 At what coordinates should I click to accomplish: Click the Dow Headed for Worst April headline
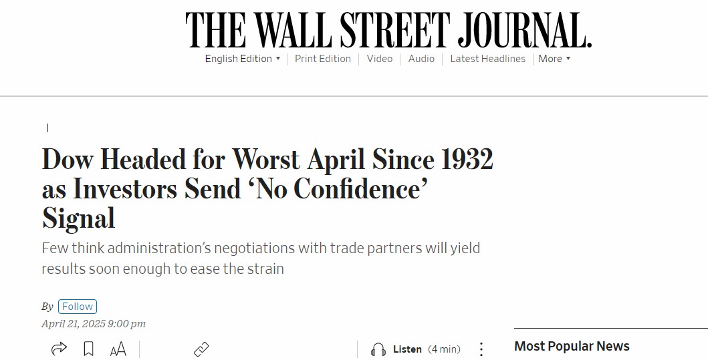click(267, 188)
